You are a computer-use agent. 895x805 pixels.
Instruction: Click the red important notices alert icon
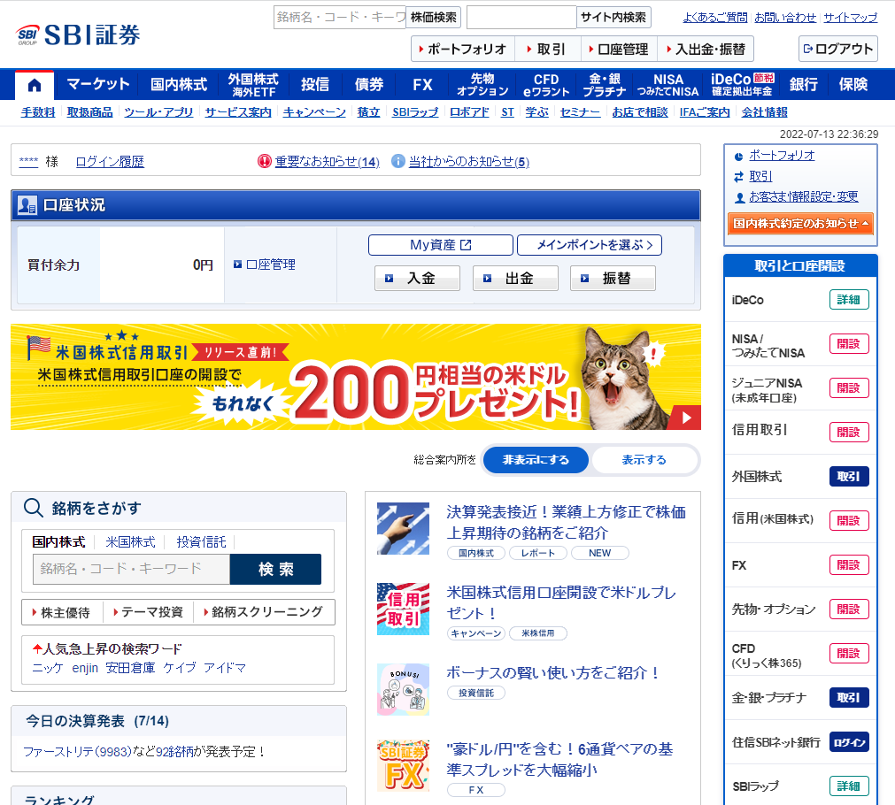point(264,161)
